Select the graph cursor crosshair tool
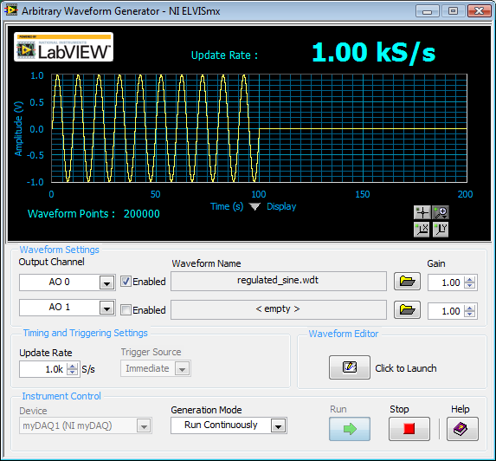Viewport: 496px width, 461px height. tap(422, 212)
